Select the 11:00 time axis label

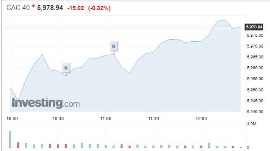pyautogui.click(x=106, y=118)
